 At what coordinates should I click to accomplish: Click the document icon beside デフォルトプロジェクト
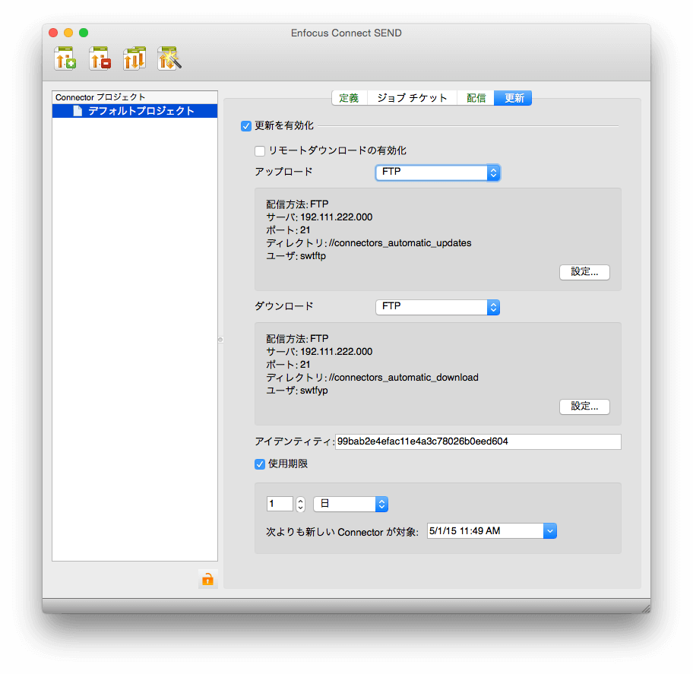[x=78, y=111]
